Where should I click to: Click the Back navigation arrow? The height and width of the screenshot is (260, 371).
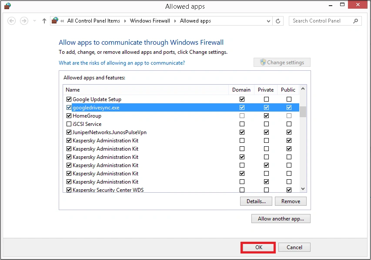coord(11,21)
